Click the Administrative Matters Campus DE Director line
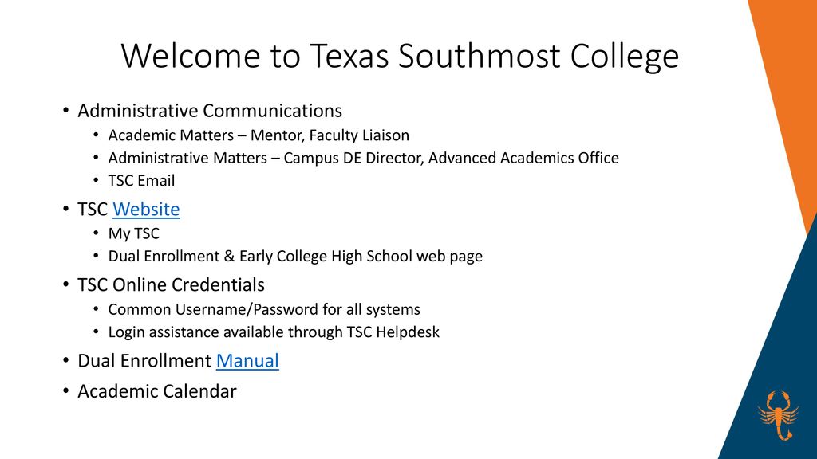The width and height of the screenshot is (817, 459). coord(363,158)
